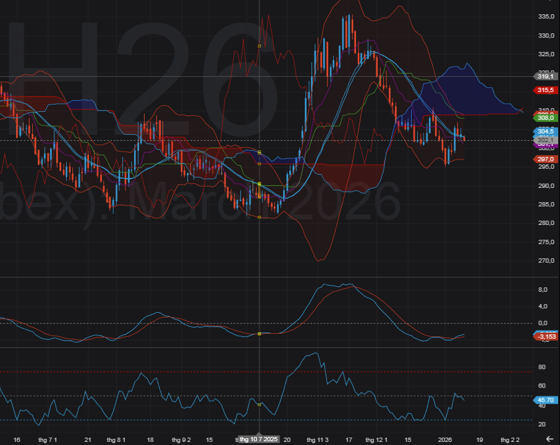The image size is (560, 445).
Task: Click the 335,0 price axis label
Action: [545, 17]
